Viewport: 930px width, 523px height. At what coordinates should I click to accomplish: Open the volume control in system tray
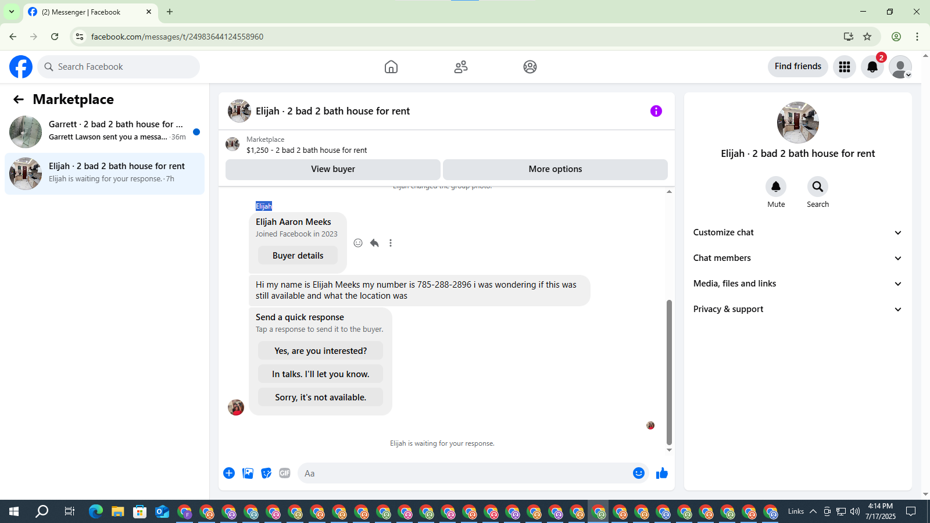tap(854, 511)
